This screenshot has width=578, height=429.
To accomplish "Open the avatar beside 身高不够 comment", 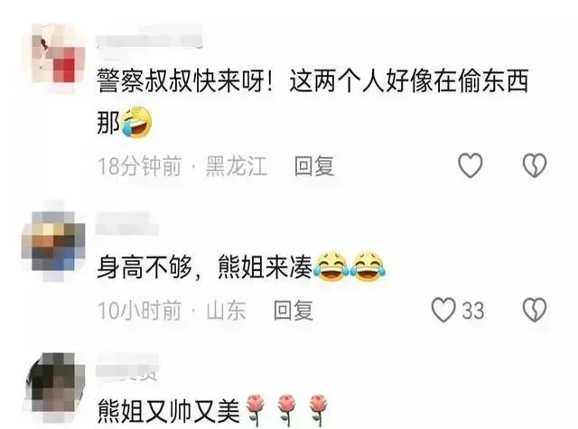I will pos(53,241).
